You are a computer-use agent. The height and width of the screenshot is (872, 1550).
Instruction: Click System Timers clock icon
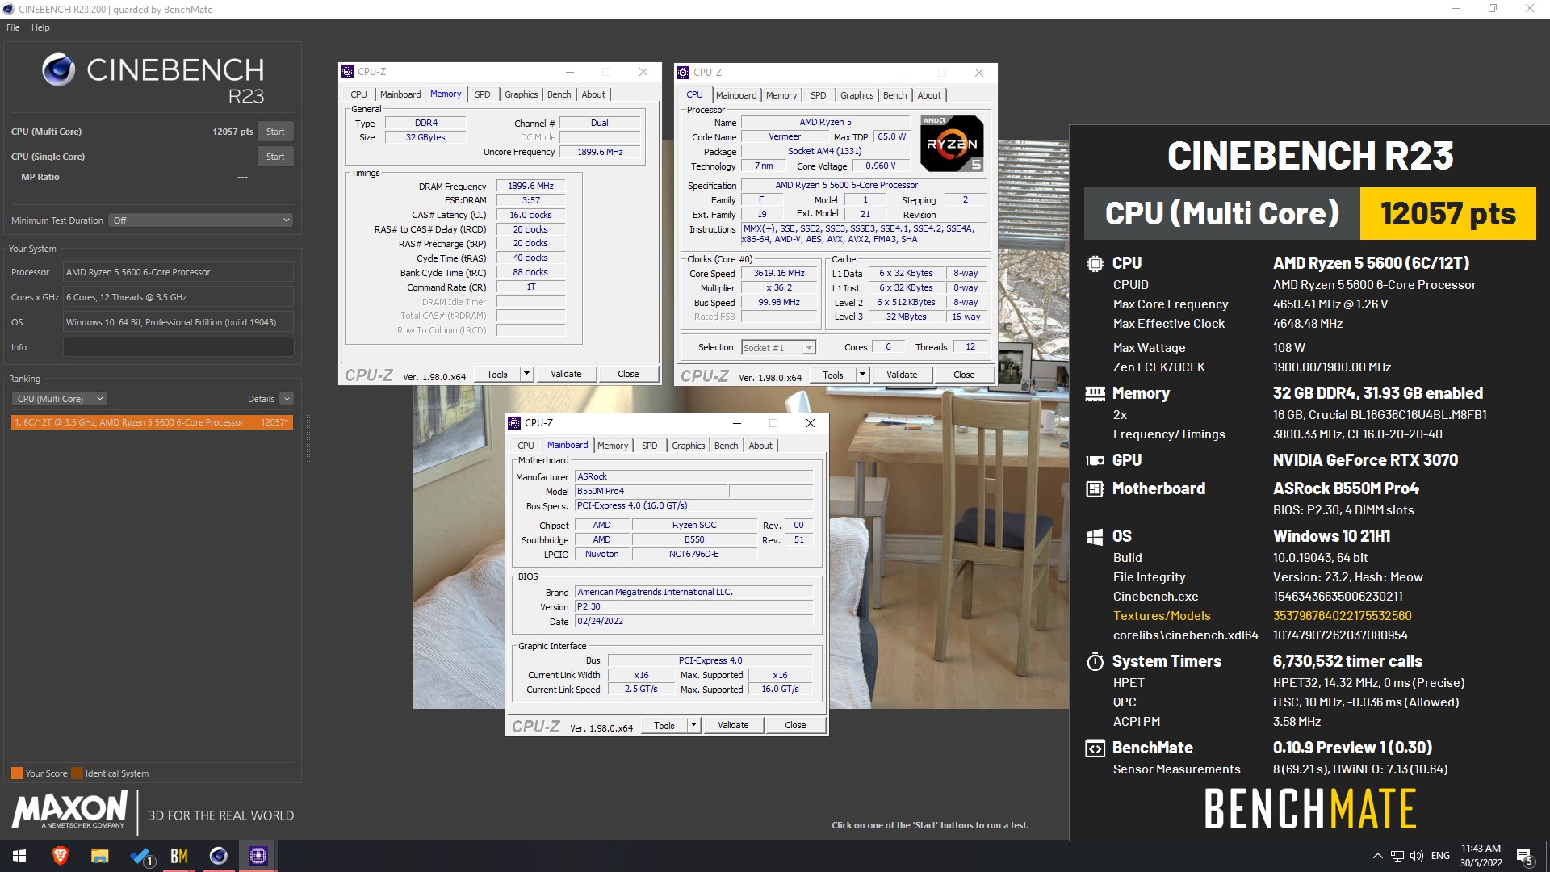(x=1095, y=661)
